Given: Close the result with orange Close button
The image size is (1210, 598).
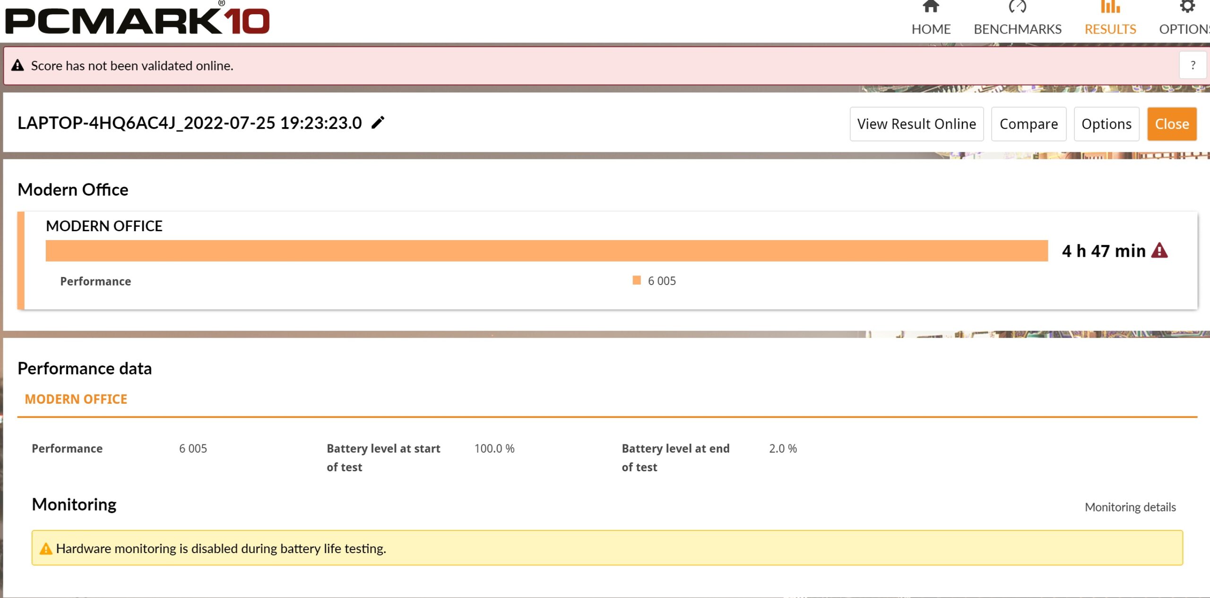Looking at the screenshot, I should 1172,124.
